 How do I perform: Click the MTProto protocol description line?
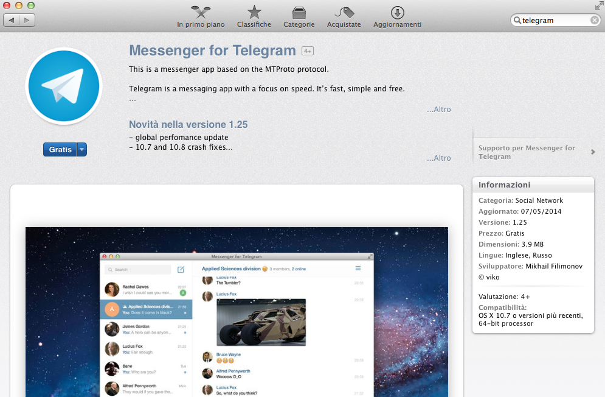click(x=229, y=69)
